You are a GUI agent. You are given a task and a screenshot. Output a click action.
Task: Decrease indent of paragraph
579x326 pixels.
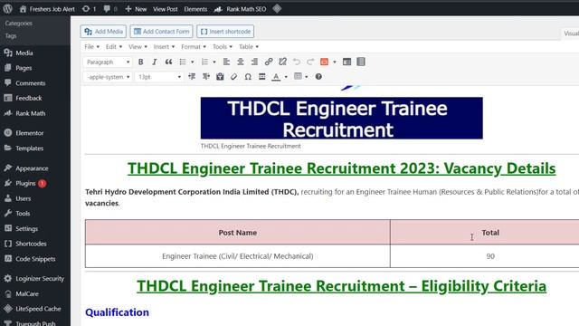click(192, 76)
